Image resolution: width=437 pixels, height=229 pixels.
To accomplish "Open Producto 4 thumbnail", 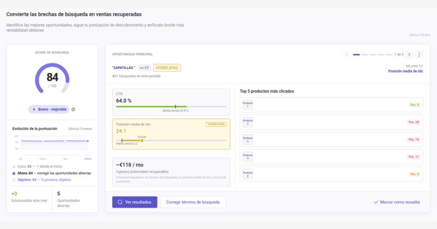I will 248,157.
